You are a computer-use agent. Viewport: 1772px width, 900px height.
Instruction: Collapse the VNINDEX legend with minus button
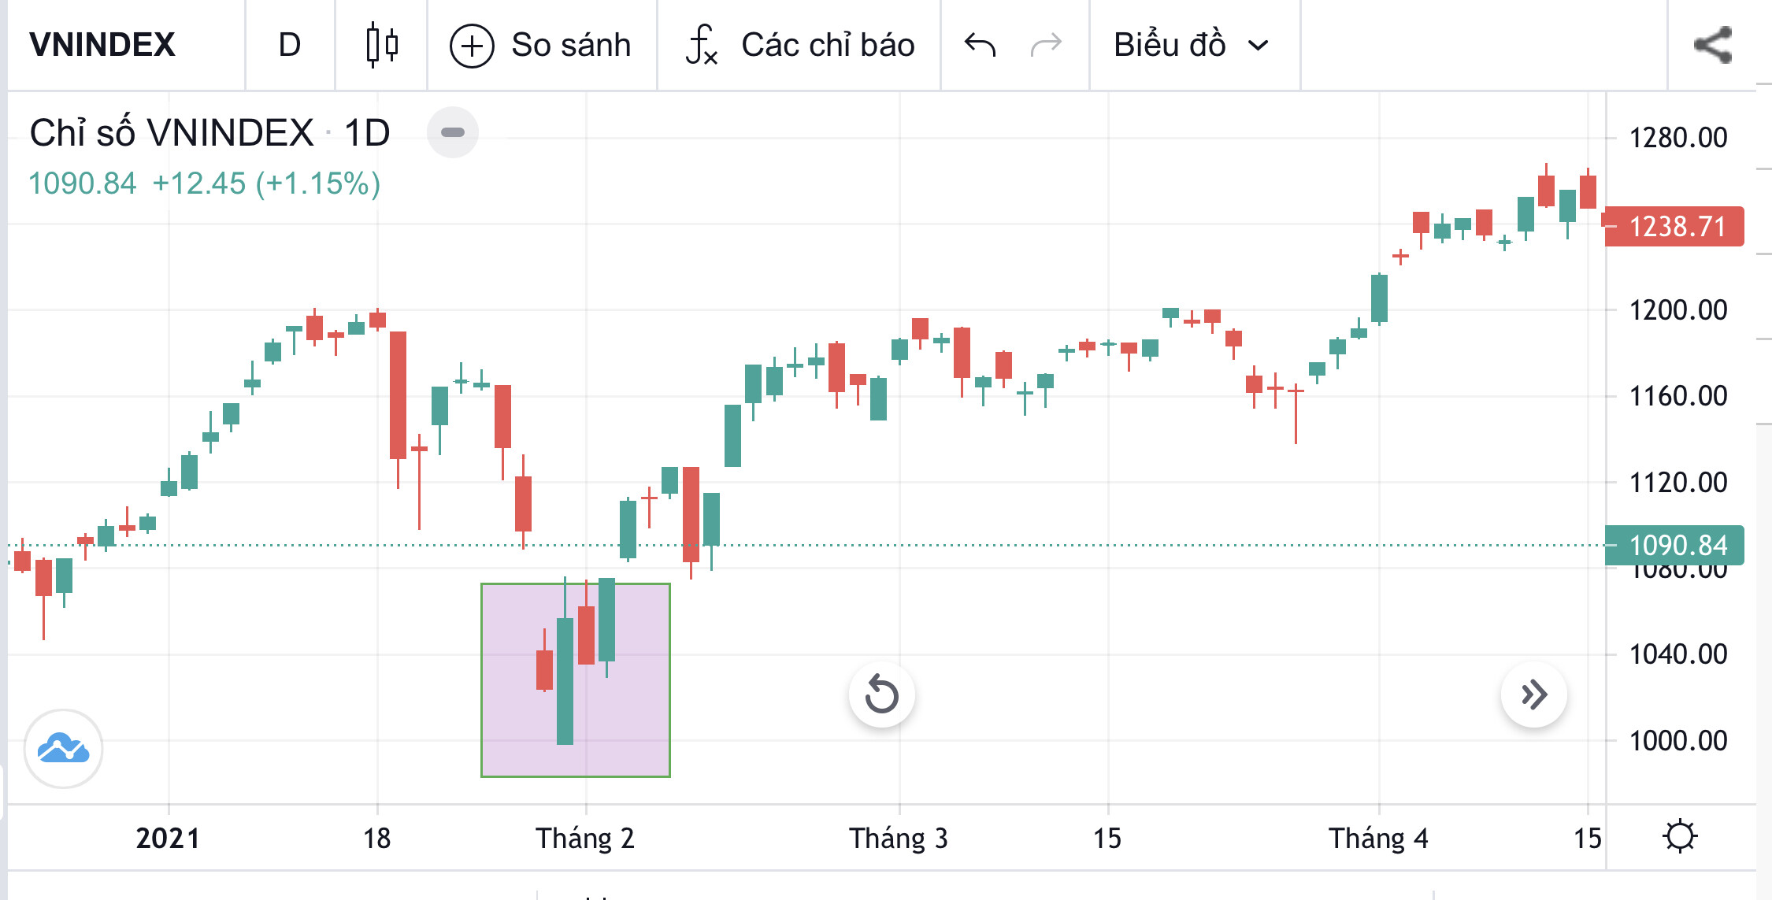(452, 132)
